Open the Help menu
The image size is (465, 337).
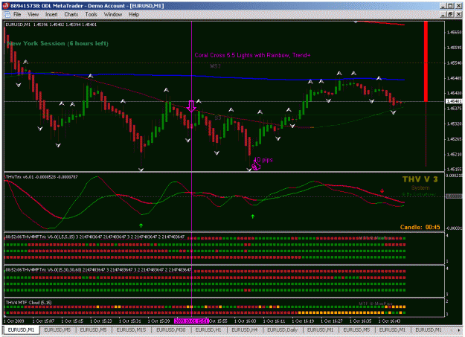[134, 14]
